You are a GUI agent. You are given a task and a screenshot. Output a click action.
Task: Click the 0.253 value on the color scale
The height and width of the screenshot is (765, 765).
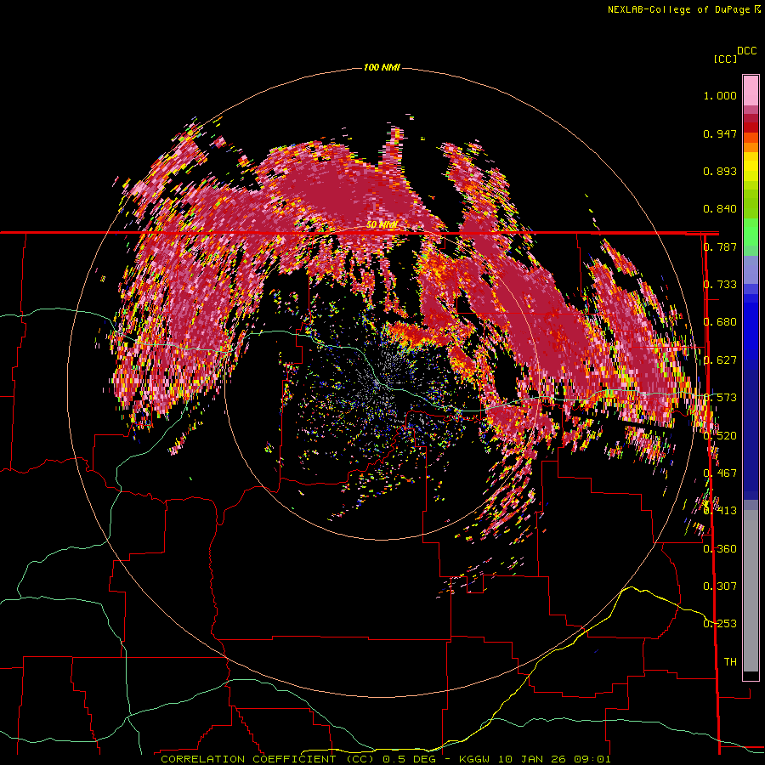pos(720,624)
